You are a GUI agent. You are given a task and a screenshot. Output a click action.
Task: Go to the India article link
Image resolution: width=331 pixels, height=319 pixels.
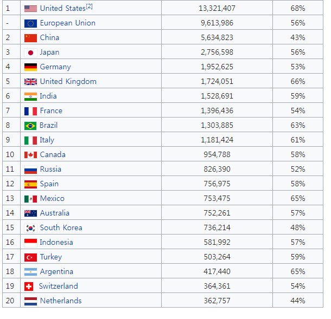48,96
